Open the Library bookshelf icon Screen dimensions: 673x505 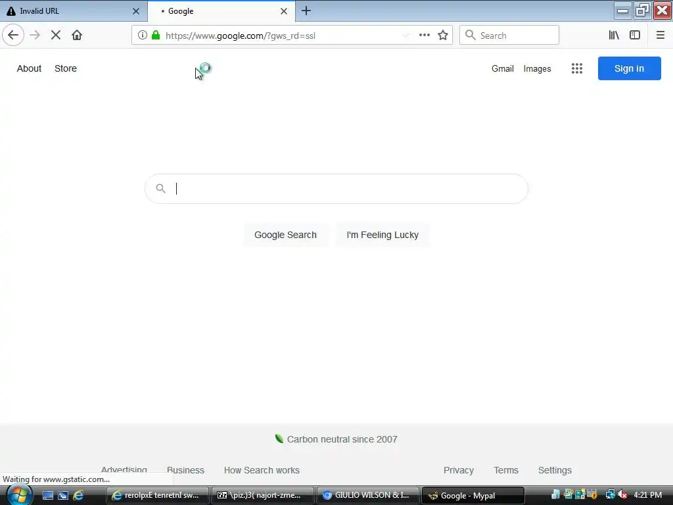(x=614, y=36)
